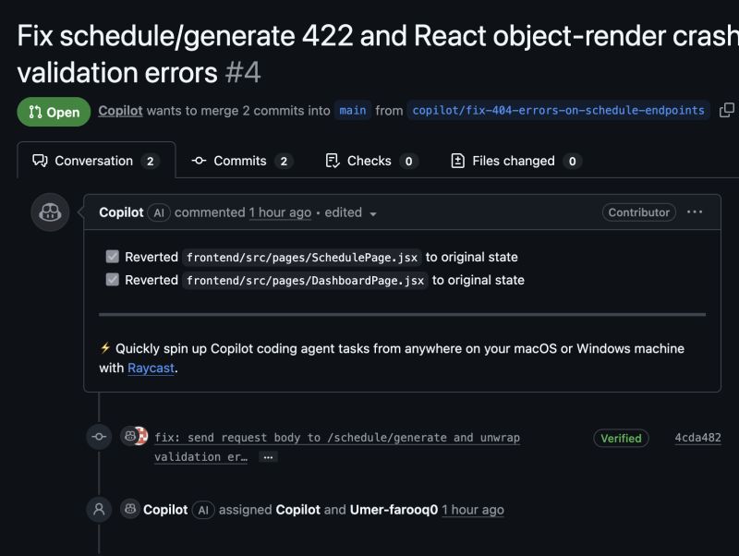Open the comment options kebab menu
This screenshot has height=556, width=739.
[x=695, y=212]
